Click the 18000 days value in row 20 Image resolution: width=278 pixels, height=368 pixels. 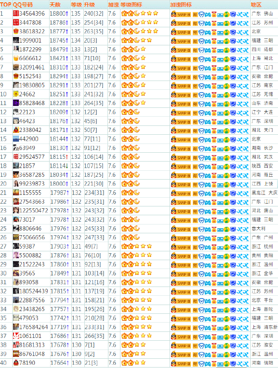pos(58,184)
